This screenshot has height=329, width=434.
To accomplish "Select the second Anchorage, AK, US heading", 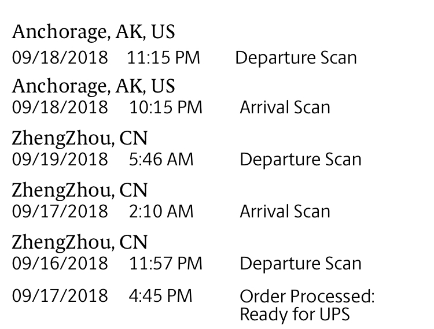I will pyautogui.click(x=93, y=87).
